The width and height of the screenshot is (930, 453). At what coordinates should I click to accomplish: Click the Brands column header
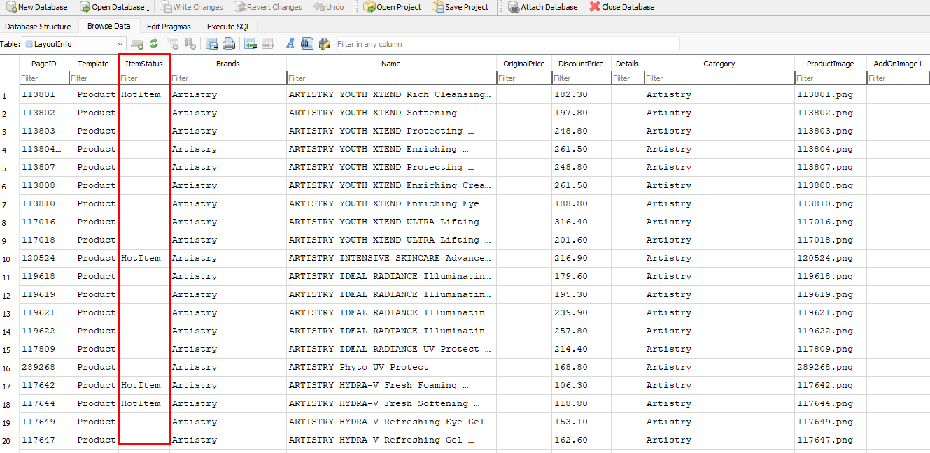pyautogui.click(x=228, y=64)
